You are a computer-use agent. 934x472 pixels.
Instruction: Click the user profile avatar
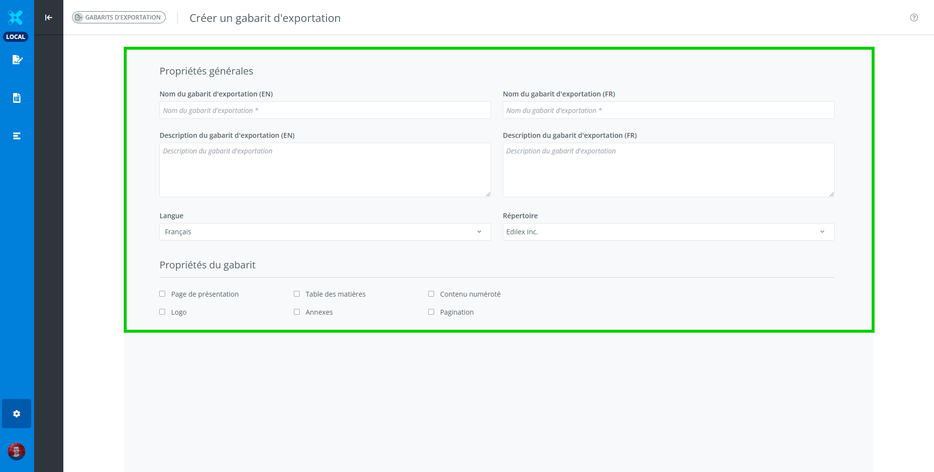pyautogui.click(x=17, y=452)
